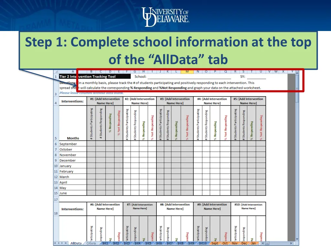Click the #4: [Add Intervention Name Here] header
Viewport: 331px width, 248px height.
pos(212,101)
